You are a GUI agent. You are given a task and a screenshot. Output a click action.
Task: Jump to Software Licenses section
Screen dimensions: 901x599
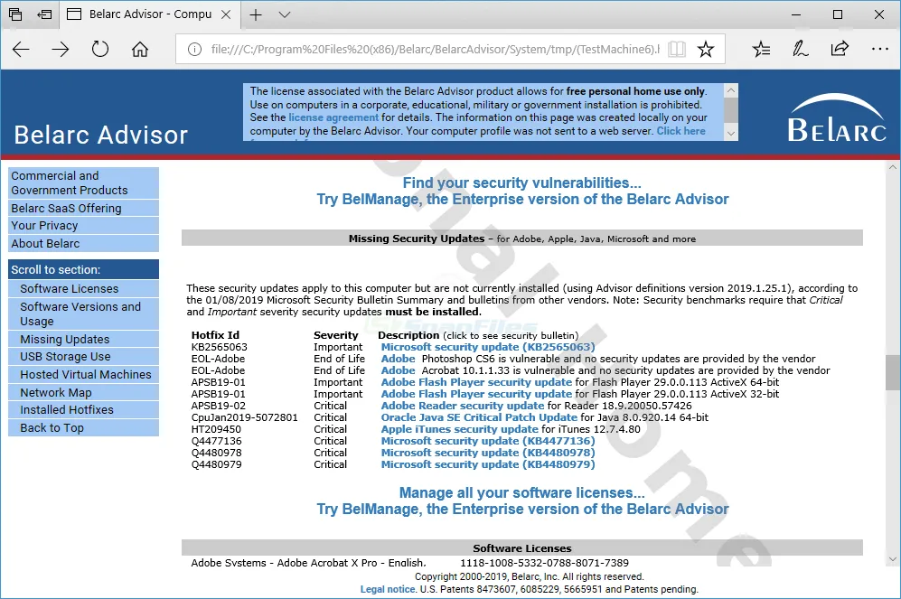click(83, 289)
